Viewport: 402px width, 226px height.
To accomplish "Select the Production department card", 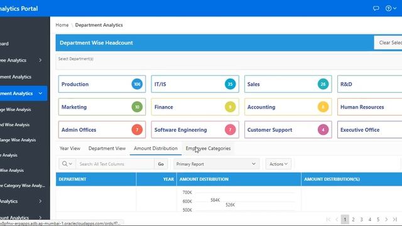I will (102, 84).
